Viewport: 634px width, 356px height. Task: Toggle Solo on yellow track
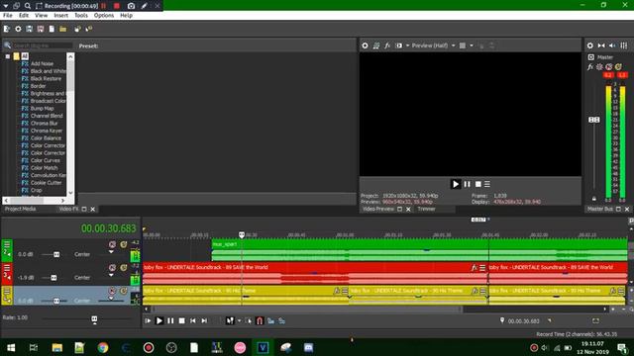(x=123, y=291)
